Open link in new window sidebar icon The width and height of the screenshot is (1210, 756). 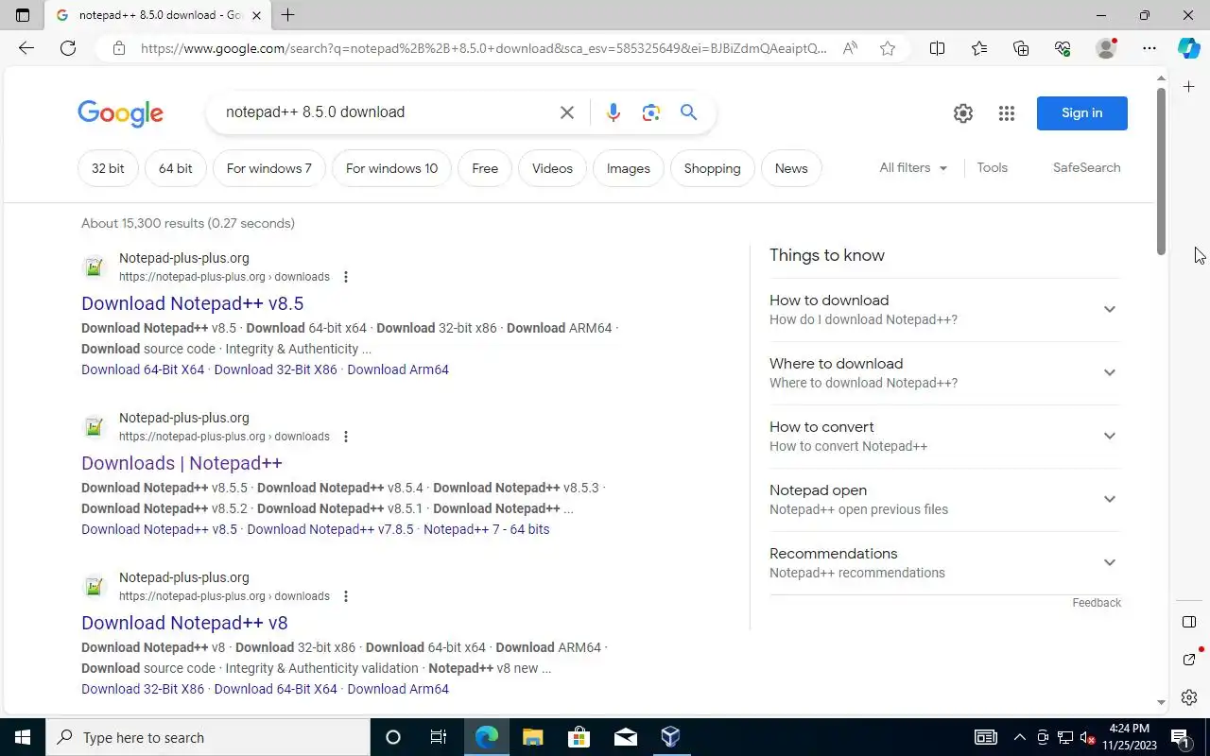click(1189, 659)
